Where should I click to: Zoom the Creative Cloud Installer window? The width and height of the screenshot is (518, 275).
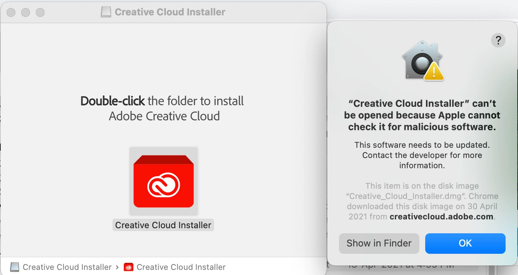tap(40, 12)
